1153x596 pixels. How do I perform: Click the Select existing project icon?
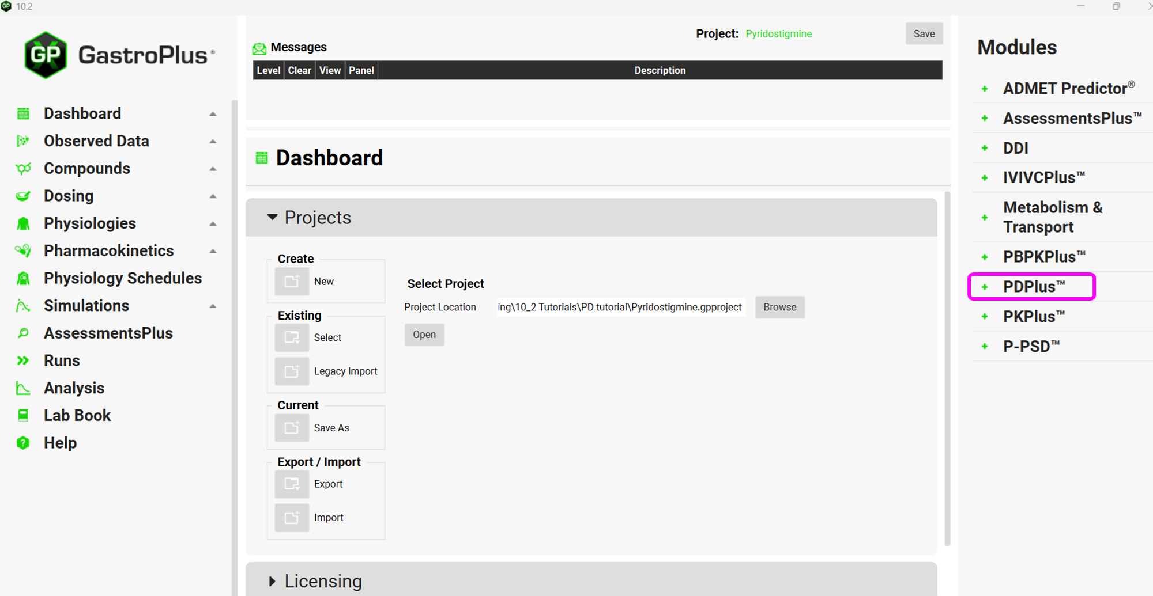[292, 338]
